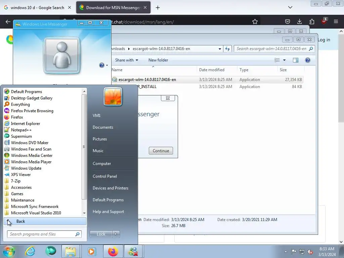Click the Explorer address bar dropdown arrow
The image size is (344, 258).
tap(220, 49)
